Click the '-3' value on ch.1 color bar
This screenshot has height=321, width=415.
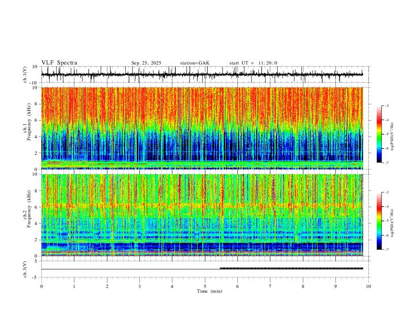click(x=386, y=105)
